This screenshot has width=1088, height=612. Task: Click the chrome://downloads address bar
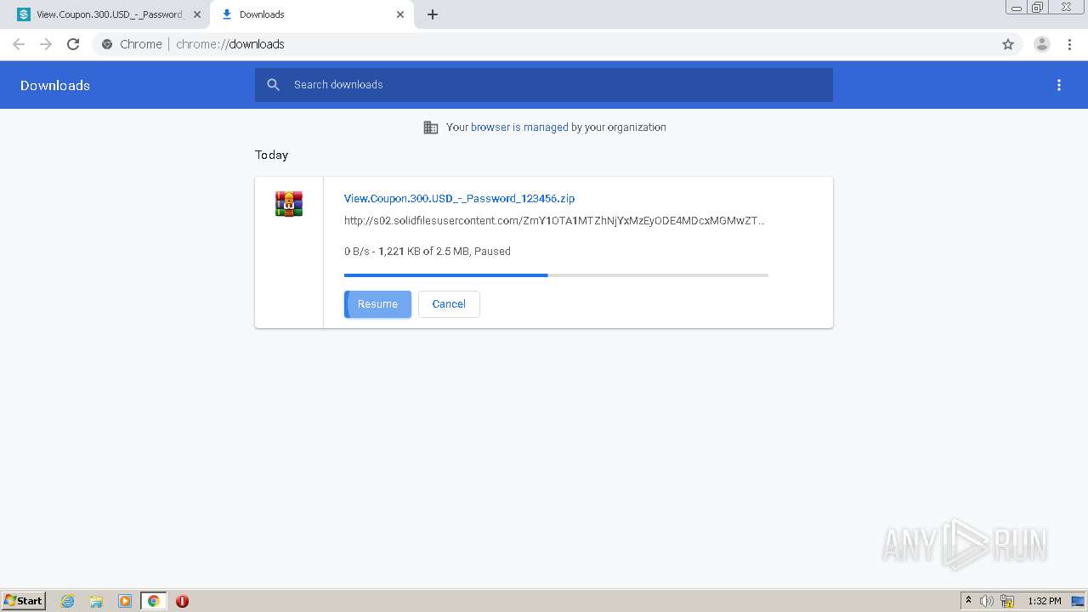pos(544,44)
